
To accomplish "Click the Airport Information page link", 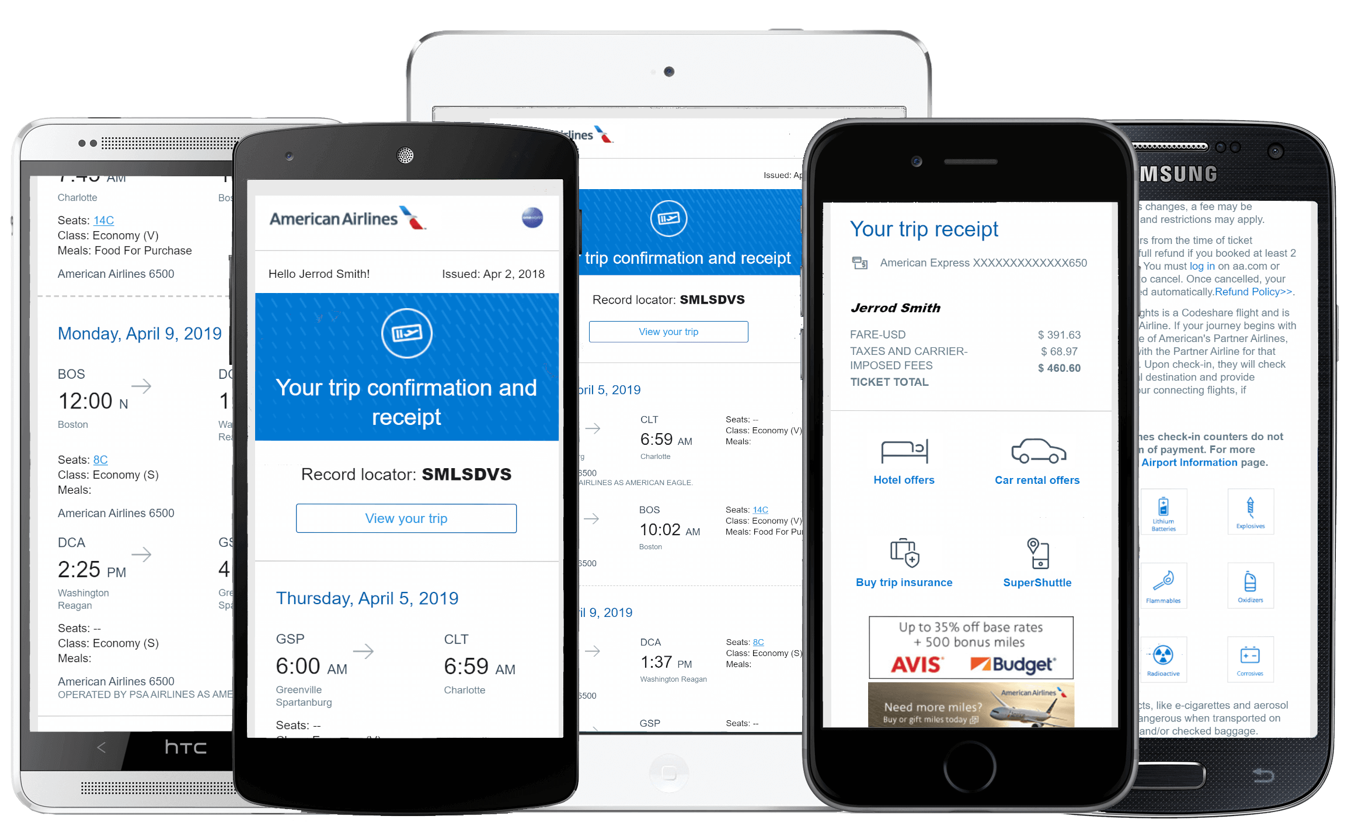I will point(1191,459).
